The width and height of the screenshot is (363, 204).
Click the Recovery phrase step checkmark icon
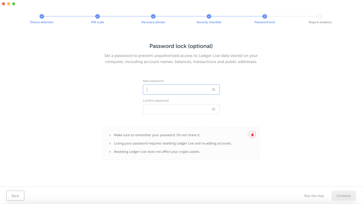(153, 16)
